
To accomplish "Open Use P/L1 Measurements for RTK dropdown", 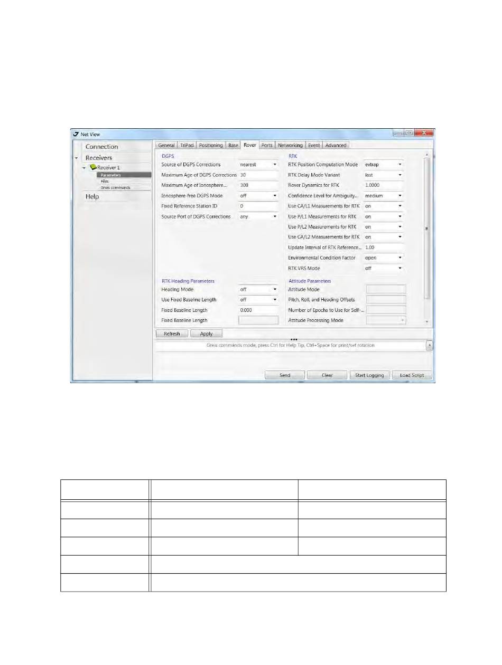I will coord(400,216).
